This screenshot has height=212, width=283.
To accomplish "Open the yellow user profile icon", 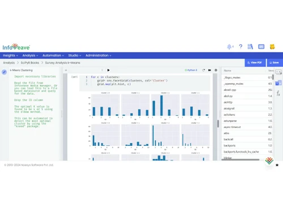I will pyautogui.click(x=272, y=46).
